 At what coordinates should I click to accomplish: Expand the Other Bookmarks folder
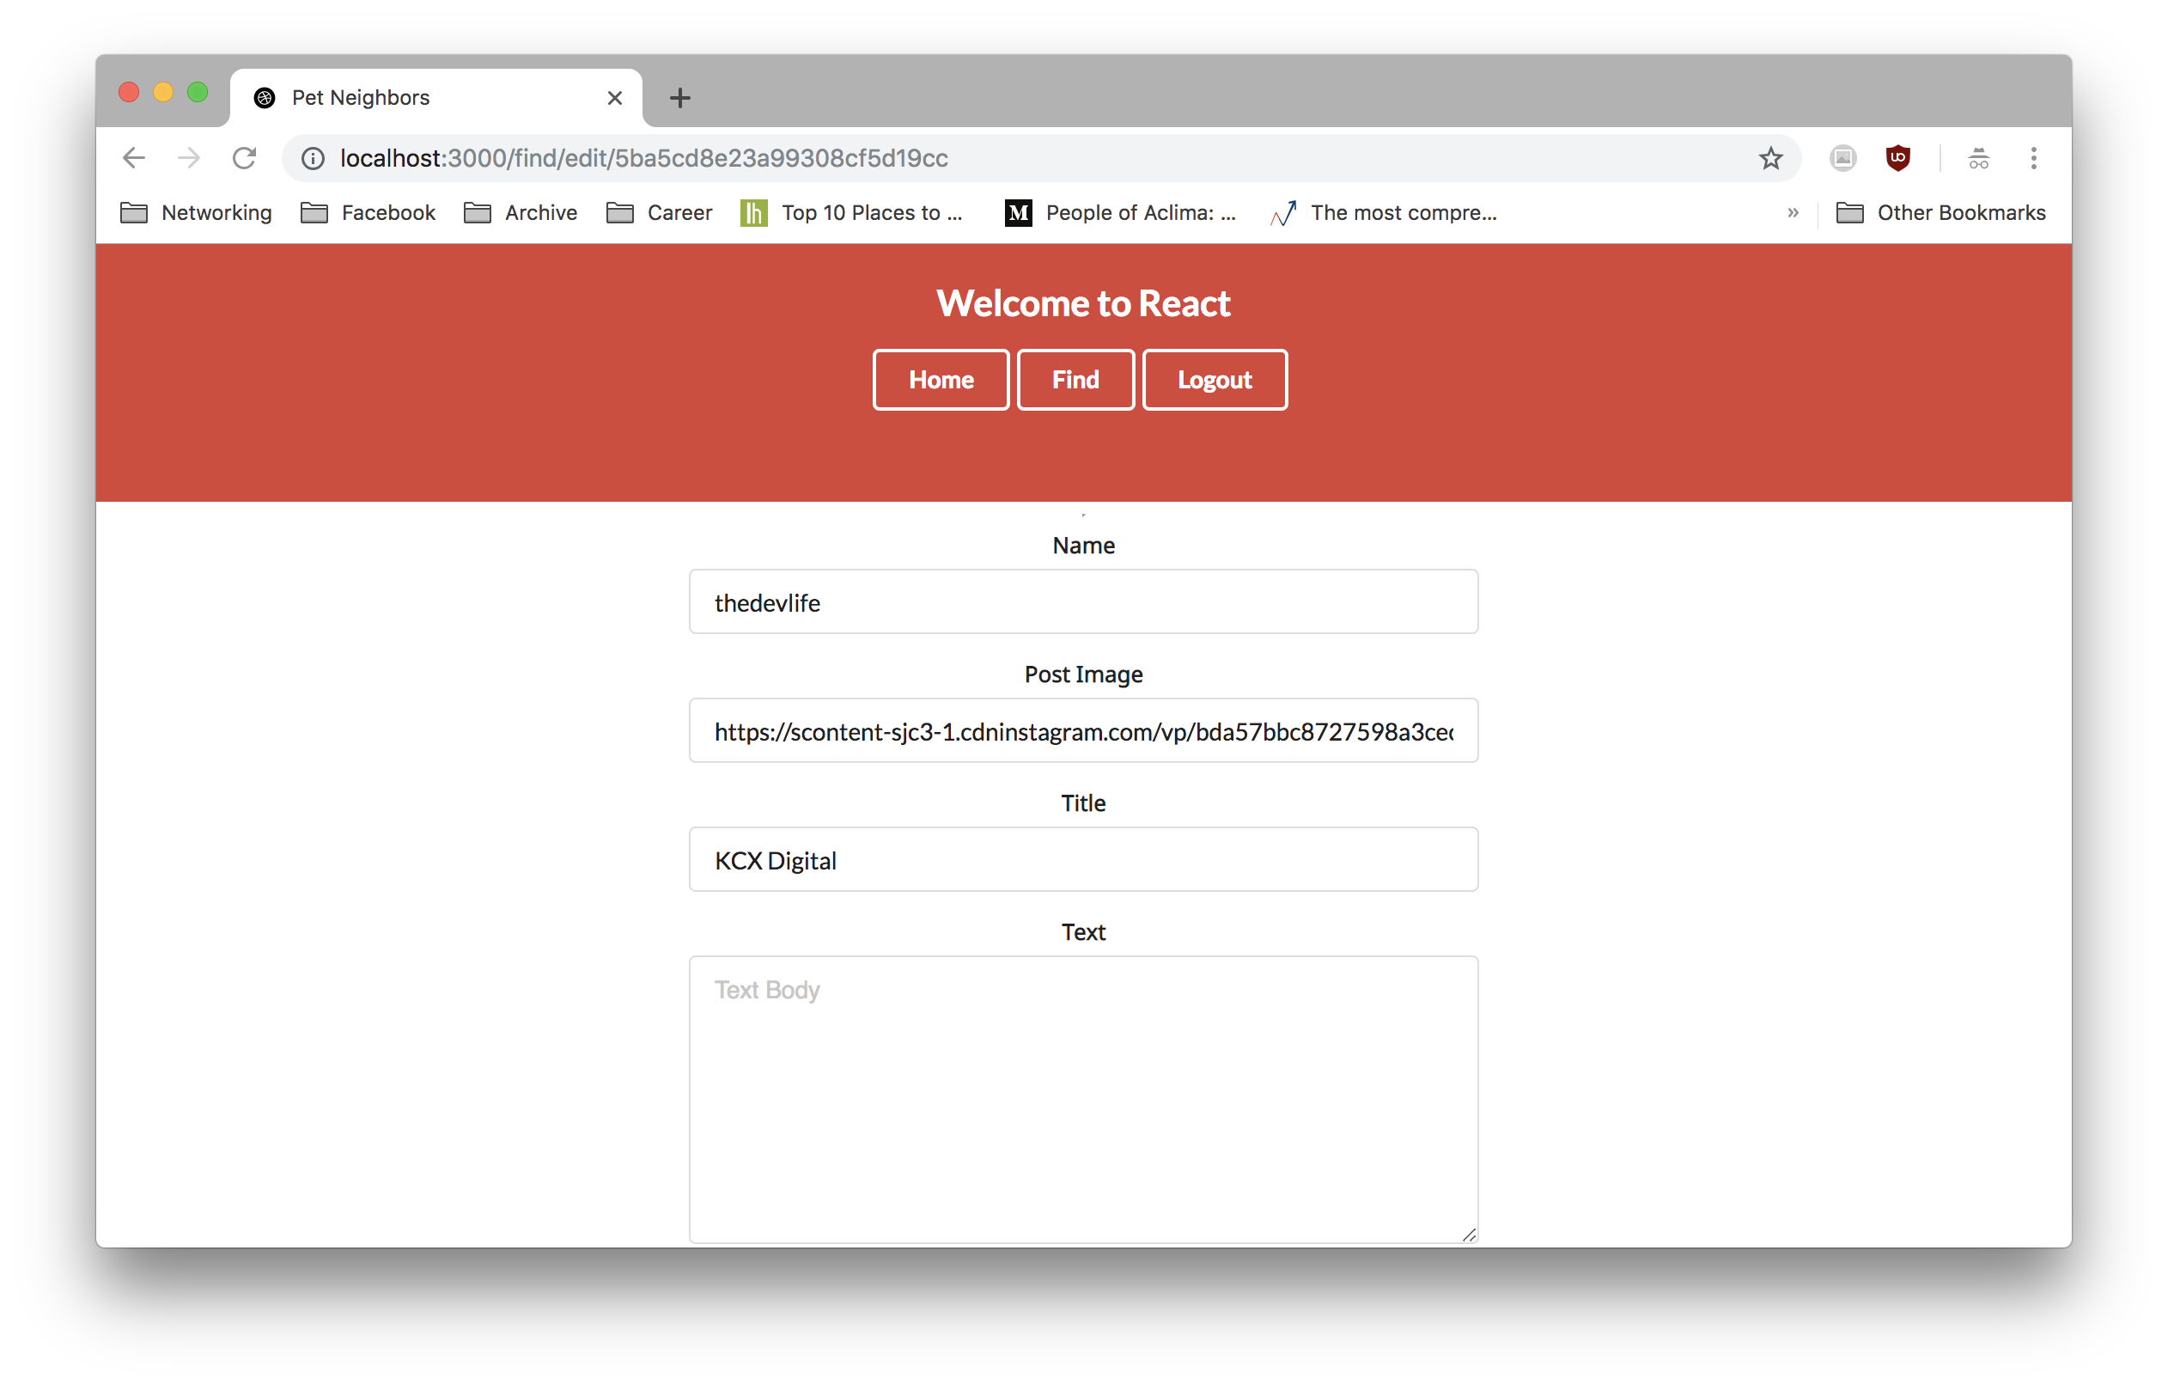pyautogui.click(x=1941, y=212)
